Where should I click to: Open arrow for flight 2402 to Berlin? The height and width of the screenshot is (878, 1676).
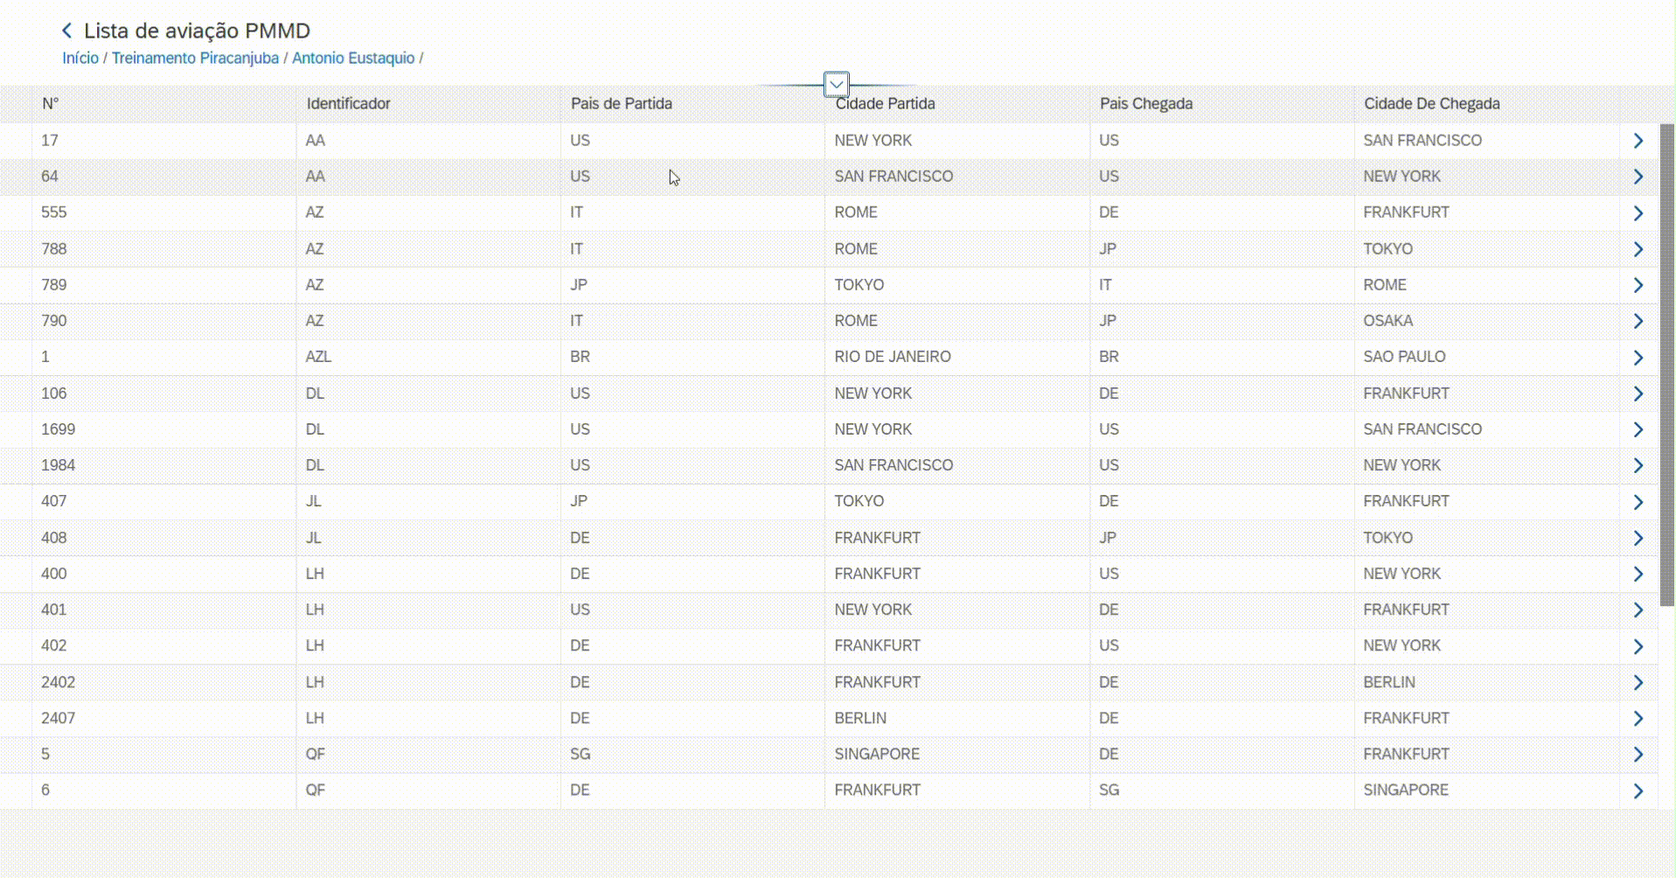pyautogui.click(x=1638, y=683)
